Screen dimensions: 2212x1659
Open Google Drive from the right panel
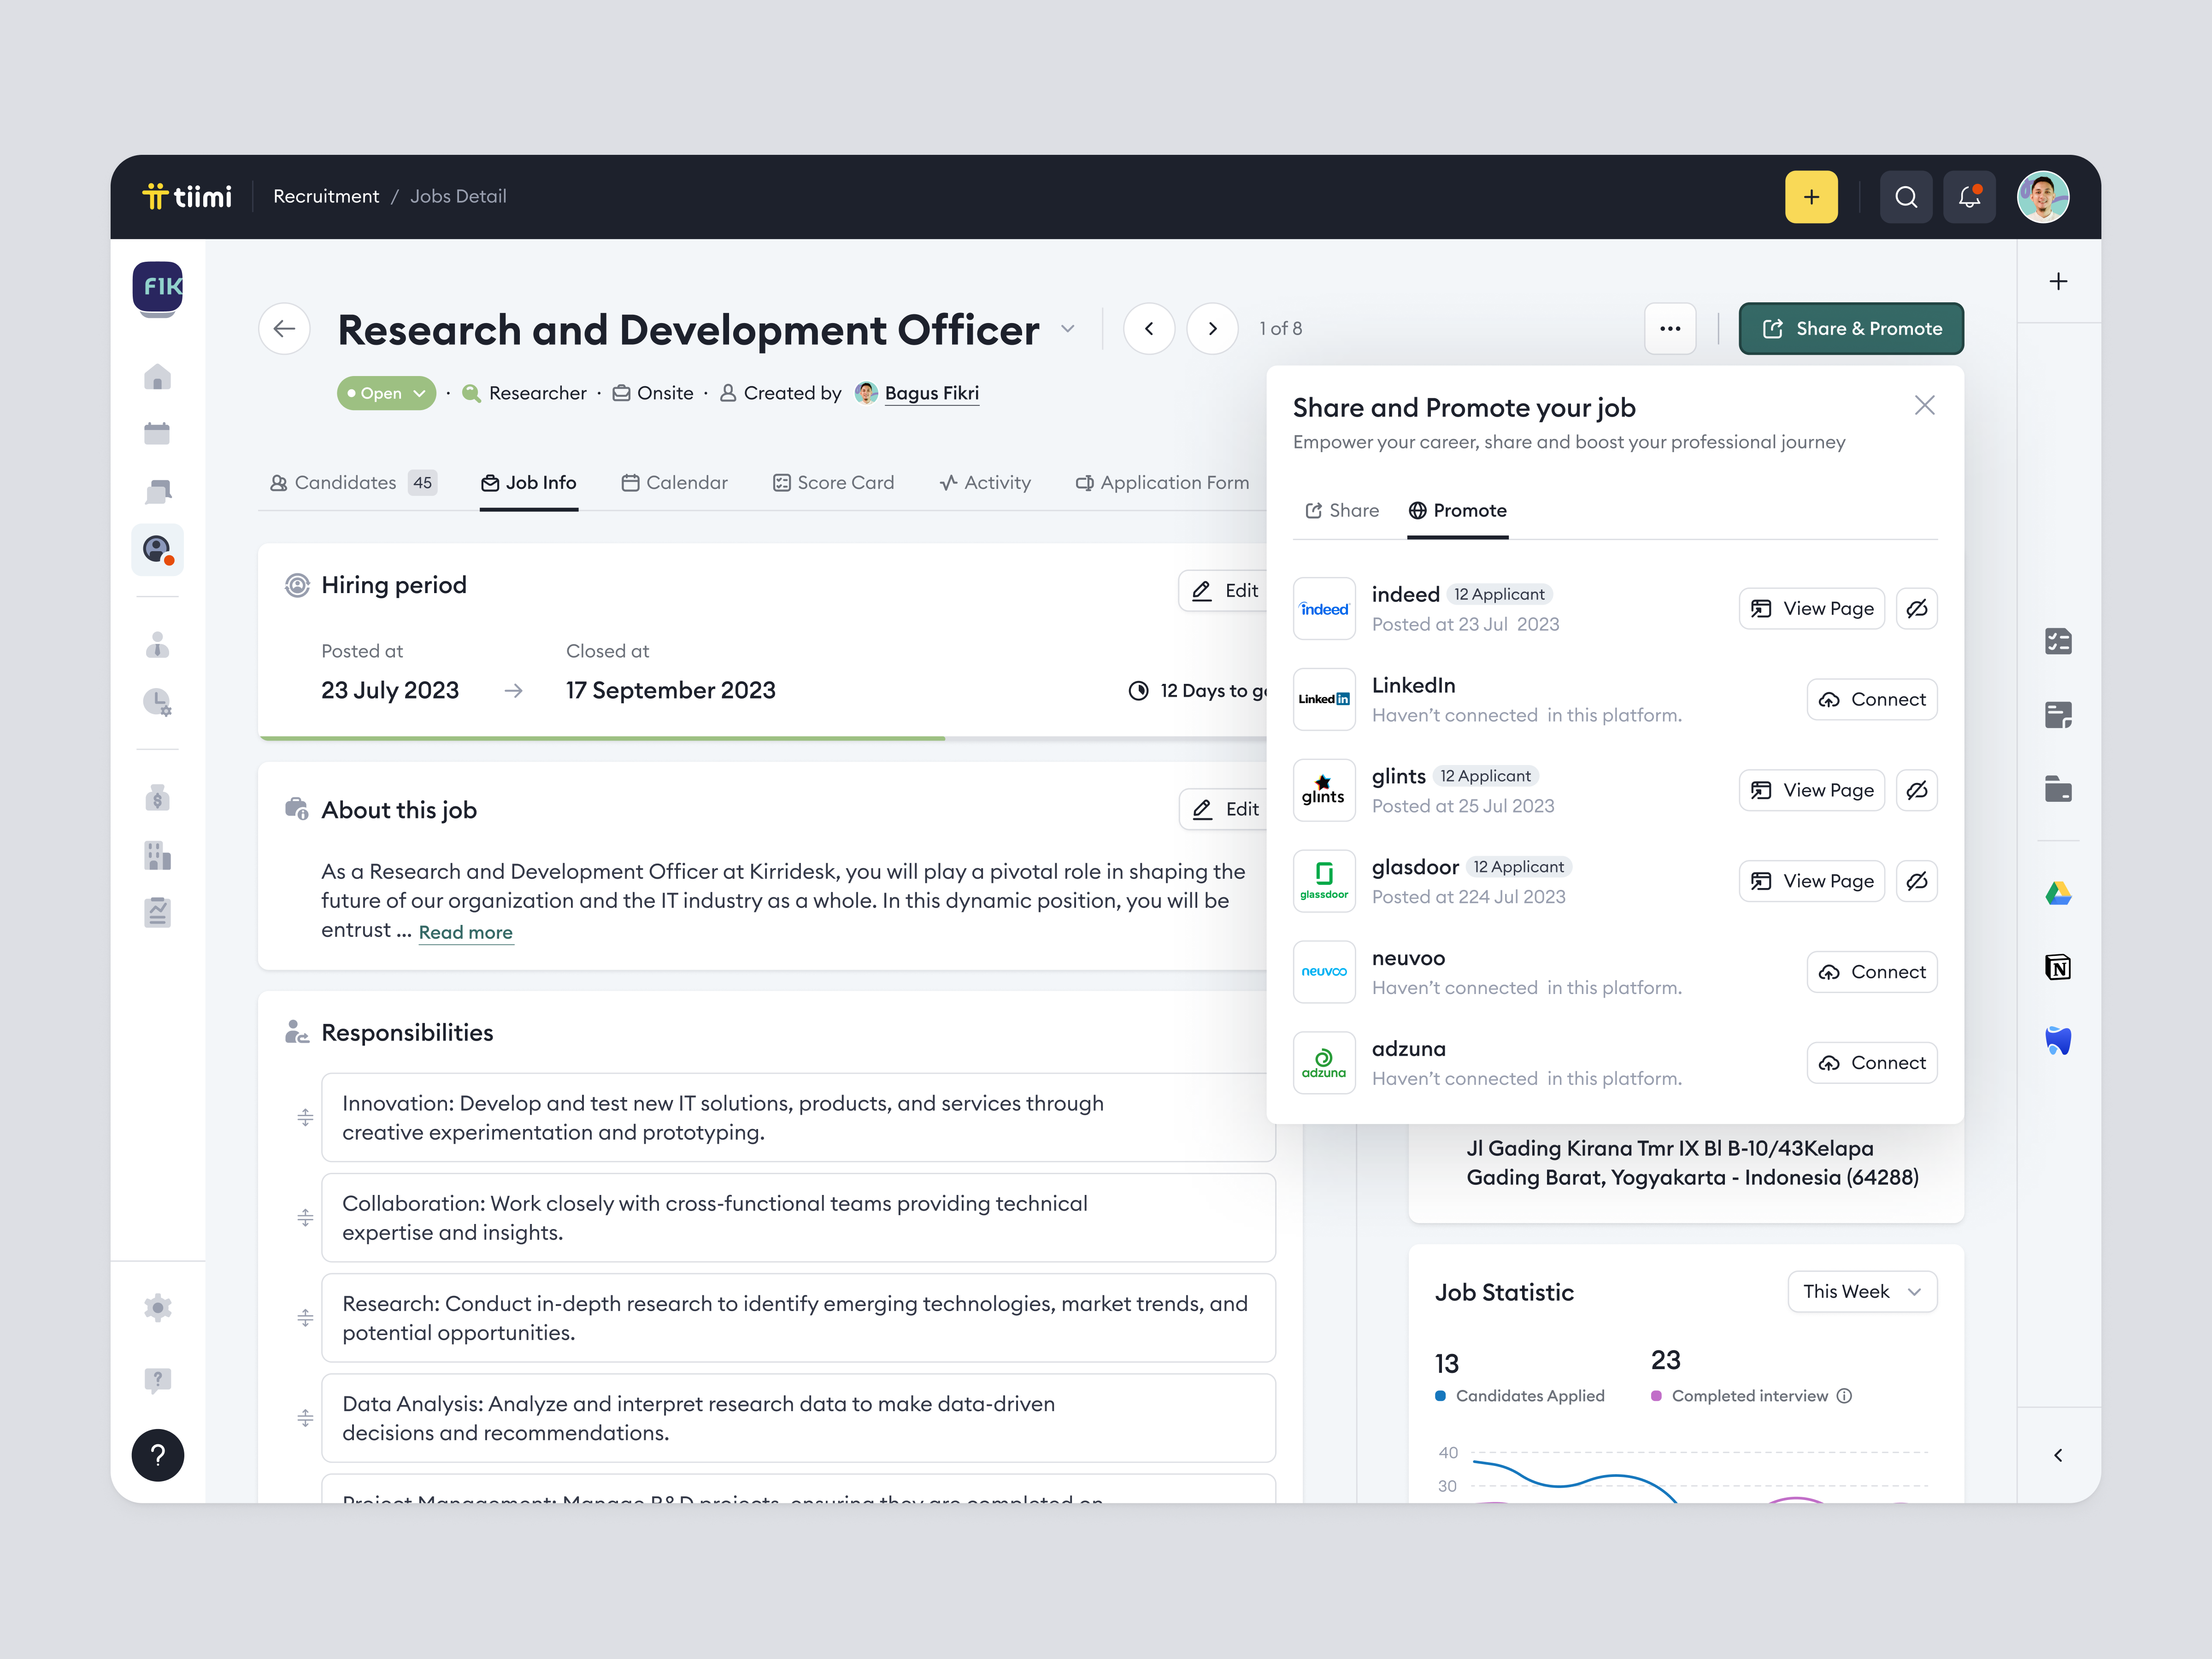[2058, 893]
